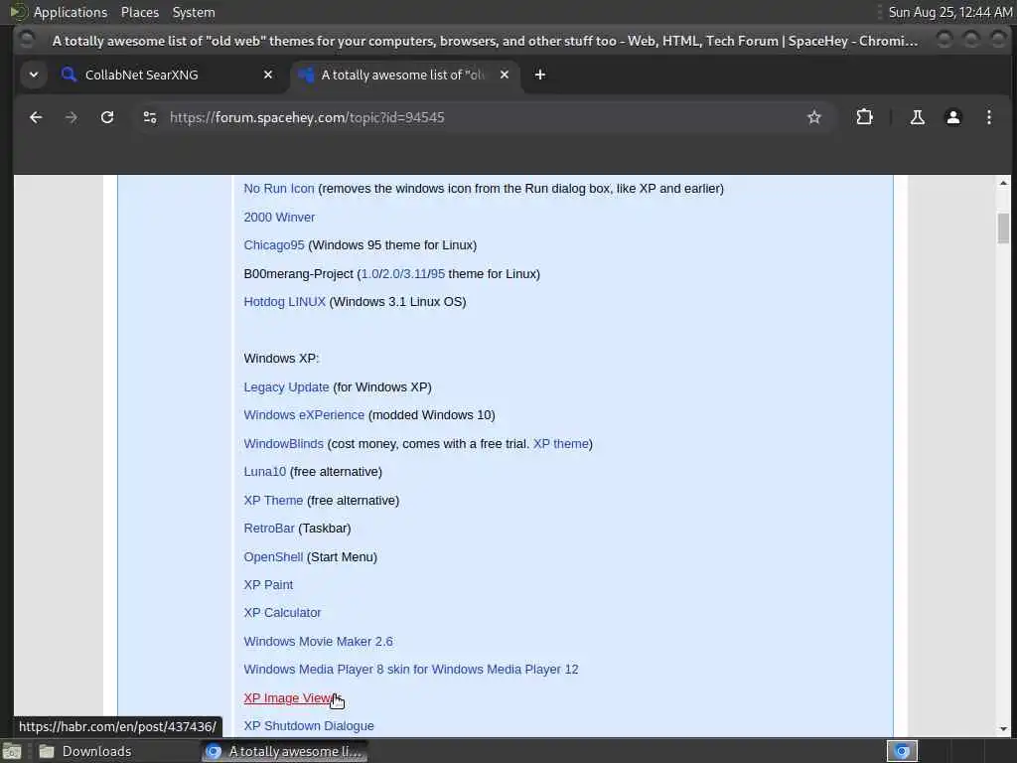Open the Windows Movie Maker 2.6 link
The image size is (1017, 763).
(319, 641)
